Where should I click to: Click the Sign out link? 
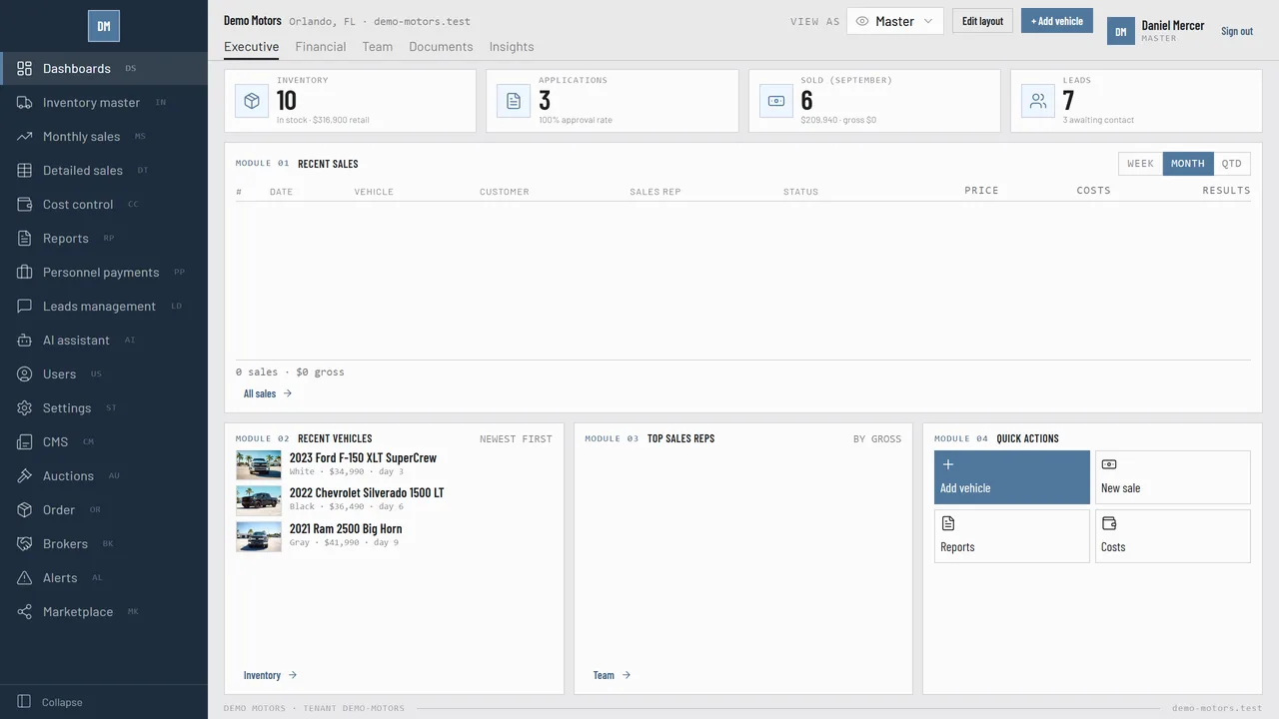tap(1237, 31)
